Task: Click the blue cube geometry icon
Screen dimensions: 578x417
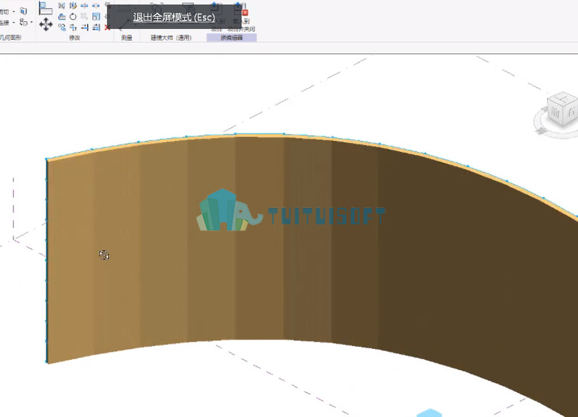Action: coord(24,11)
